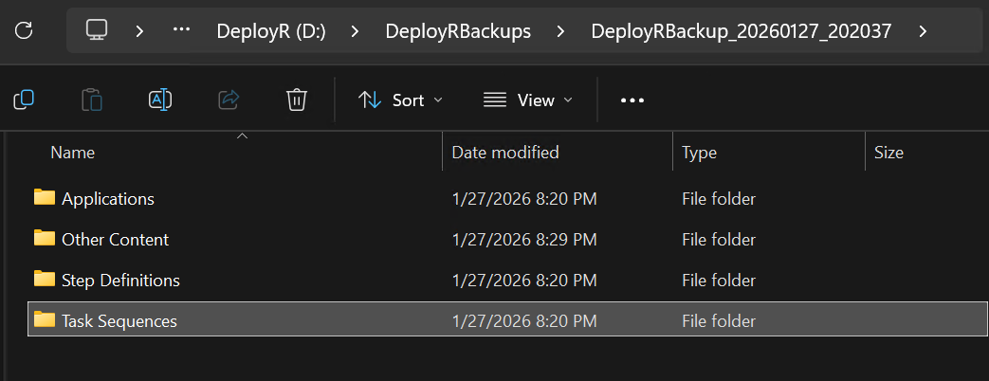Click the Rename icon in toolbar
This screenshot has height=381, width=989.
(160, 100)
